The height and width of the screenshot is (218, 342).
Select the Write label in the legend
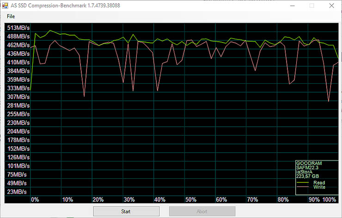[319, 187]
